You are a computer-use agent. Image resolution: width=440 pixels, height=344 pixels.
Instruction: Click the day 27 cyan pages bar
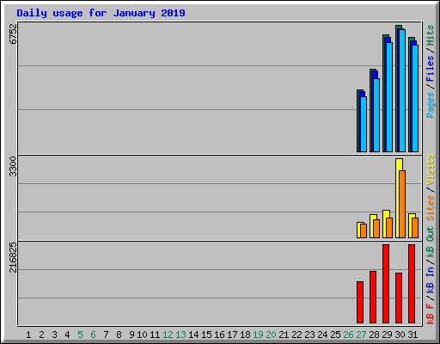click(x=364, y=124)
